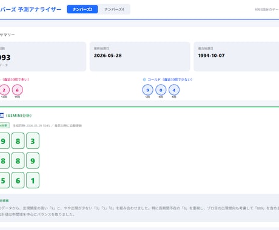Image resolution: width=279 pixels, height=230 pixels.
Task: Click the data count note at top right
Action: point(267,10)
